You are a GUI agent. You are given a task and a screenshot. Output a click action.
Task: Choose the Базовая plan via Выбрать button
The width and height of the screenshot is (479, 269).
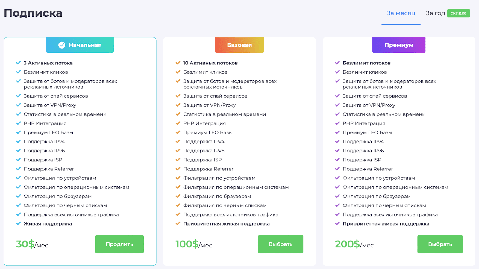(281, 244)
